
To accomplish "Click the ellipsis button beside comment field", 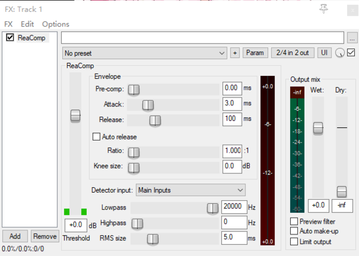I will pyautogui.click(x=352, y=38).
